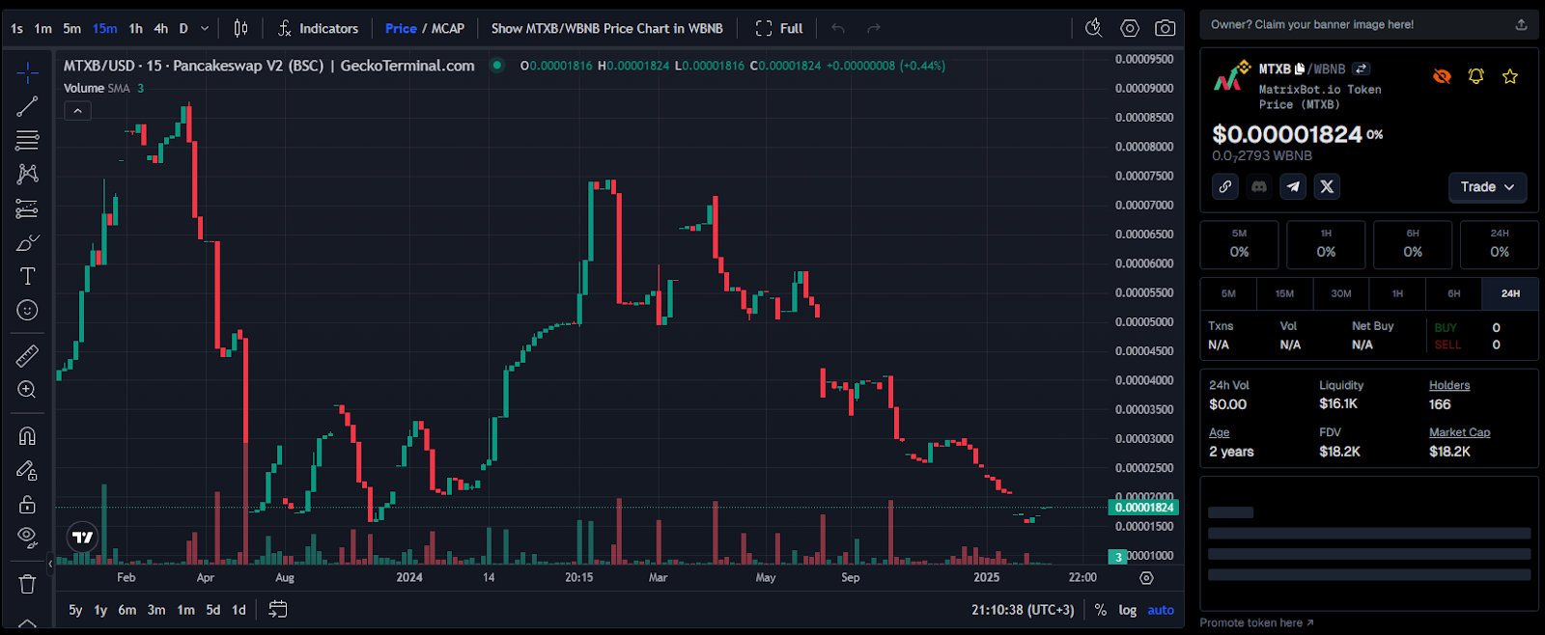
Task: Open the timezone selector 21:10:38 (UTC+3)
Action: pos(1023,610)
